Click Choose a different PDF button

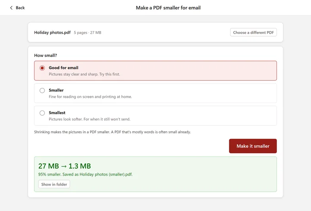click(x=253, y=32)
